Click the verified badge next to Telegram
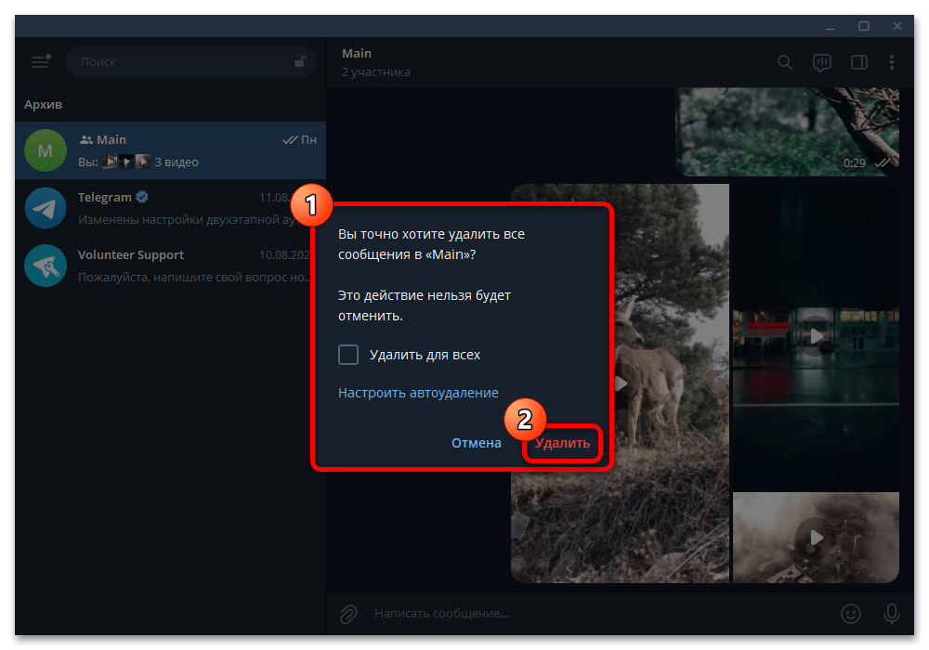The width and height of the screenshot is (929, 650). (x=142, y=196)
